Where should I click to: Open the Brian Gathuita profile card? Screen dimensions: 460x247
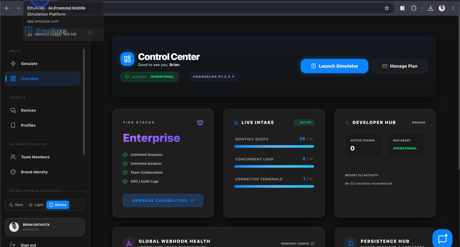point(45,227)
